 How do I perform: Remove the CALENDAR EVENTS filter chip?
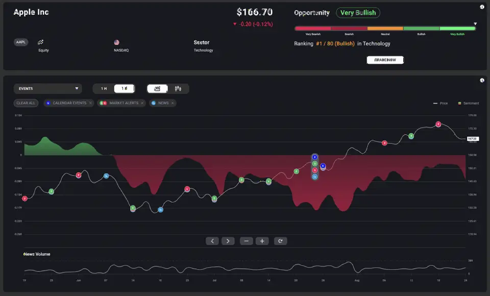point(90,103)
